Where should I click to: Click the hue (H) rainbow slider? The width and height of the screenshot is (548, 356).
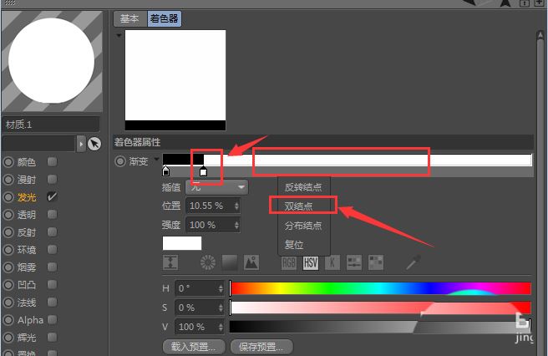coord(381,288)
